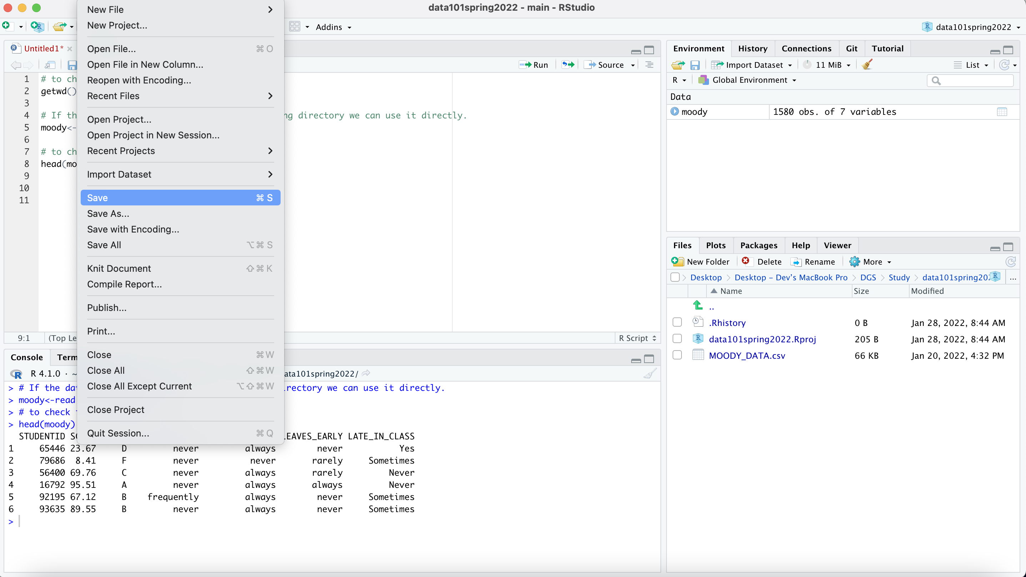Click the workspace panes grid icon
The width and height of the screenshot is (1026, 577).
(295, 27)
